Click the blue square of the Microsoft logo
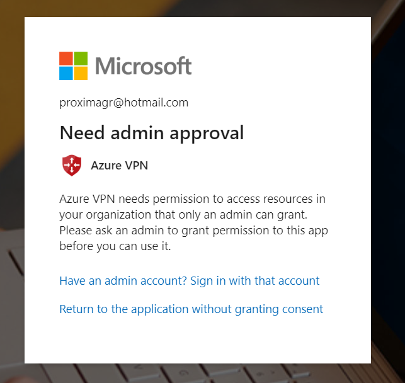405x383 pixels. click(66, 73)
